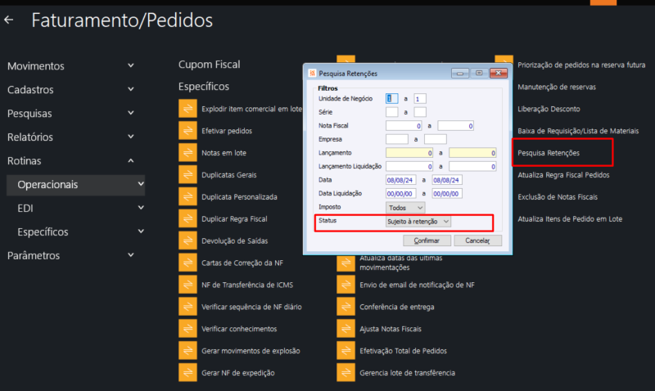Open Pesquisa Retenções routine link
Viewport: 655px width, 391px height.
[549, 153]
